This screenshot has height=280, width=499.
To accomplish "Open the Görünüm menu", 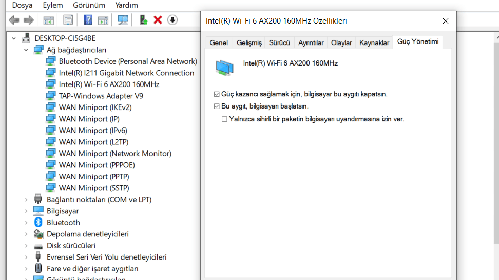I will pos(89,5).
